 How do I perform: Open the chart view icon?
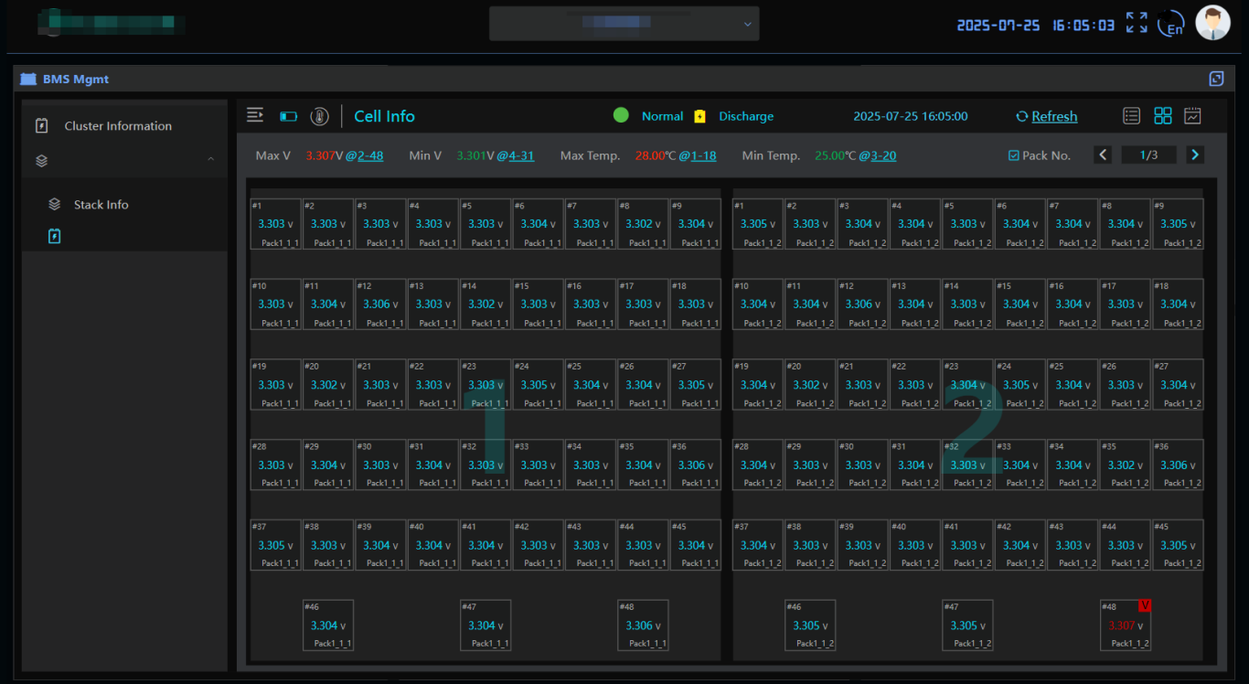[x=1192, y=116]
